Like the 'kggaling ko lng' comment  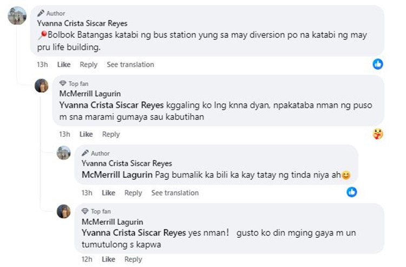86,134
